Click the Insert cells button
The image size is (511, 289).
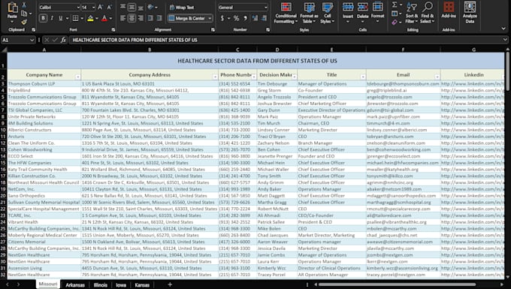348,12
